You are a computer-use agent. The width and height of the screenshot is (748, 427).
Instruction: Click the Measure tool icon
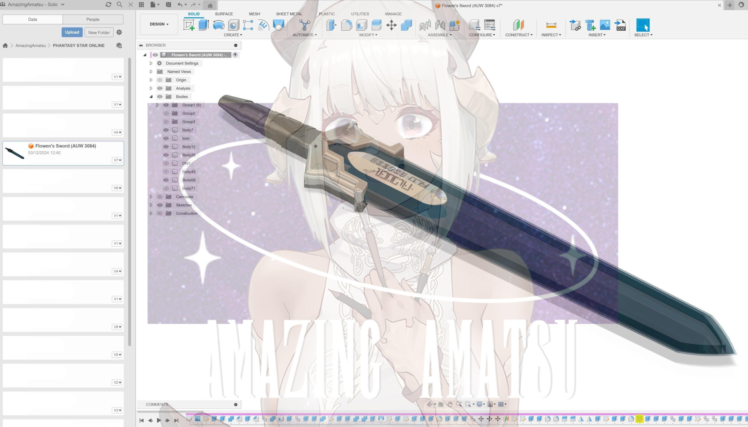coord(551,25)
